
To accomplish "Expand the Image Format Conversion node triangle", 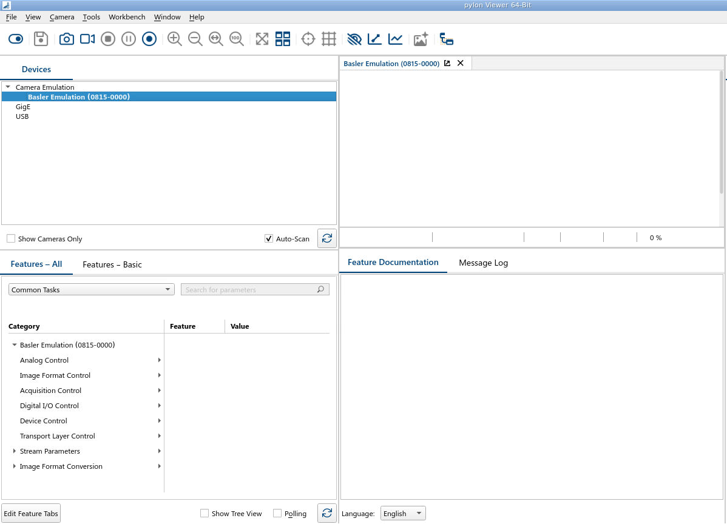I will coord(15,466).
